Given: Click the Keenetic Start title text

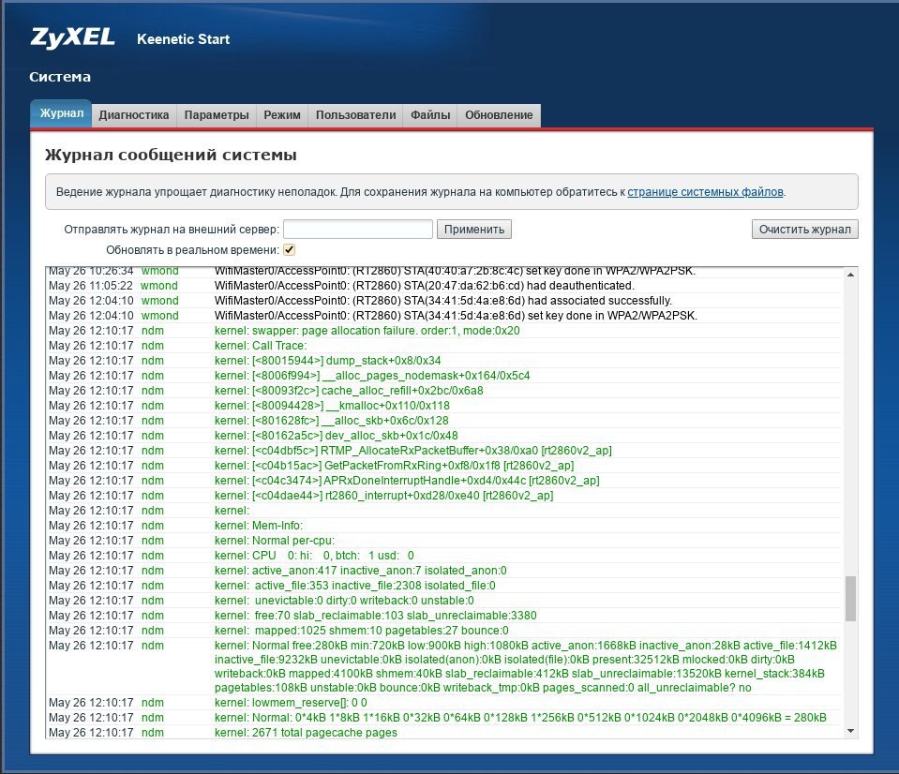Looking at the screenshot, I should pos(183,39).
